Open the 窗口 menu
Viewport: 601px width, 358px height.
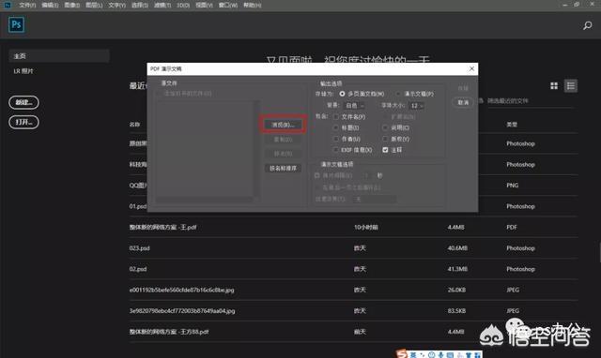[x=228, y=6]
